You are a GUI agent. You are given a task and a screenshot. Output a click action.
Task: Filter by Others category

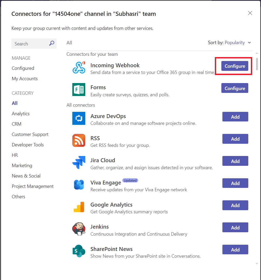[x=18, y=197]
